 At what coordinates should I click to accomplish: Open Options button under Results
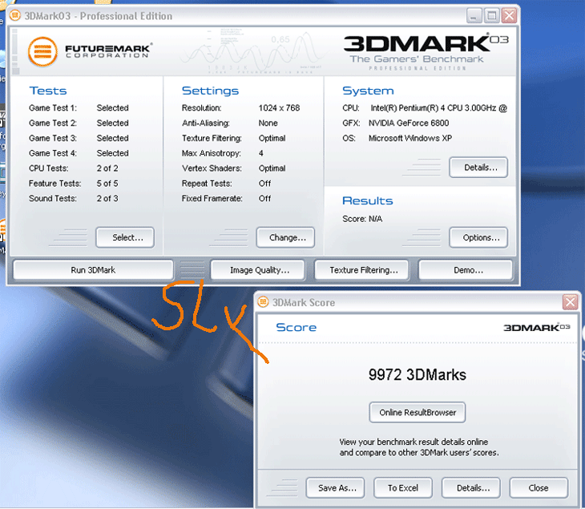pyautogui.click(x=478, y=237)
